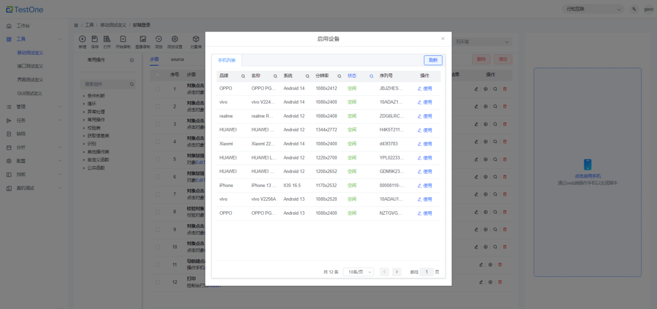The image size is (657, 309).
Task: Open GUI测试定义 in the sidebar
Action: (x=30, y=93)
